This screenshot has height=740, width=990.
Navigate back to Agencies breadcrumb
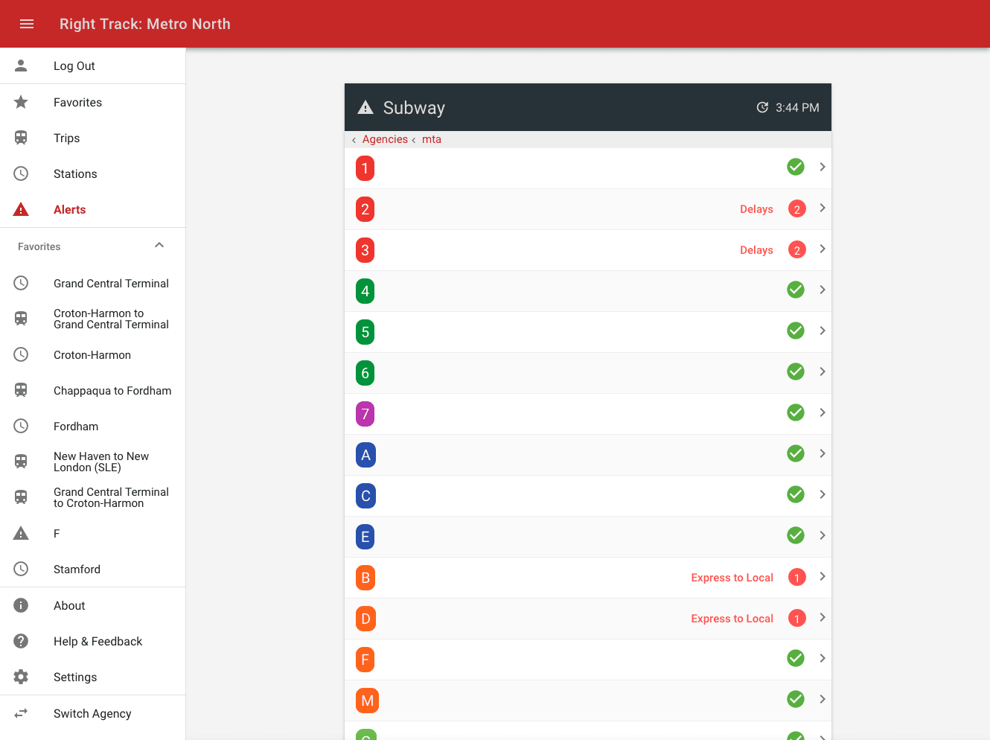pos(384,139)
